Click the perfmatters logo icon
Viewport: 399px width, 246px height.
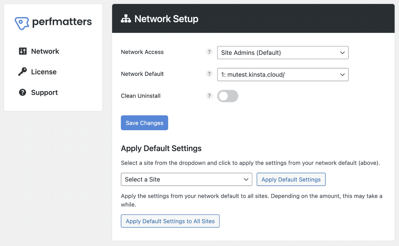pyautogui.click(x=22, y=23)
